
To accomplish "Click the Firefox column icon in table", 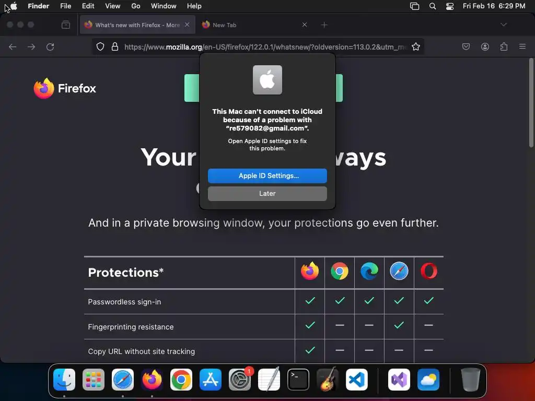I will pos(310,272).
